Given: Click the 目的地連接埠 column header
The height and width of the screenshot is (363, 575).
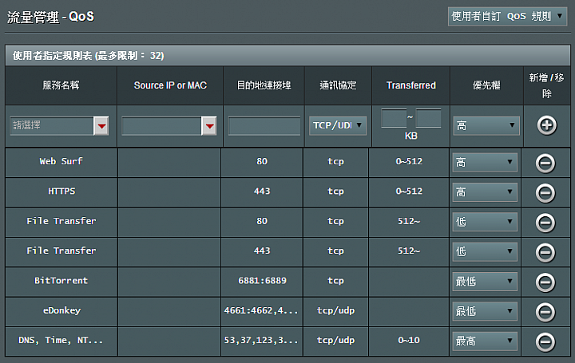Looking at the screenshot, I should (264, 85).
